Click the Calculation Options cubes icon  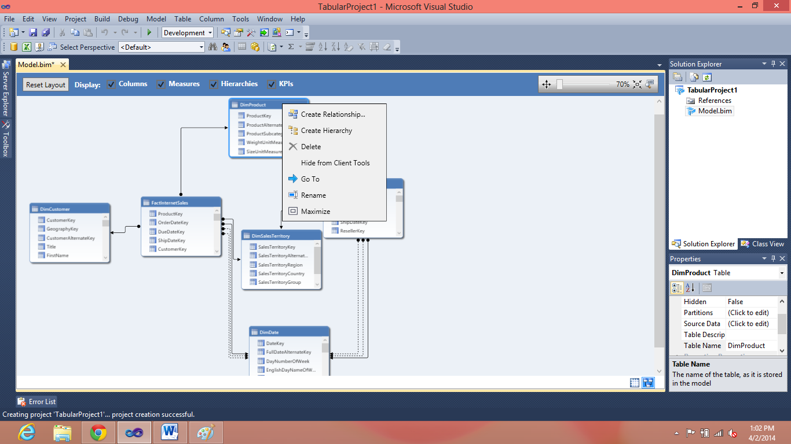coord(255,47)
